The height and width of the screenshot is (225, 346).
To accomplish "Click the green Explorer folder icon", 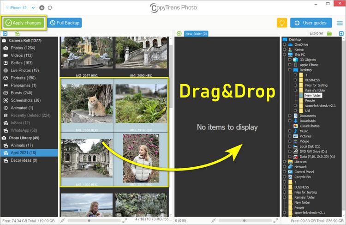I will (329, 33).
